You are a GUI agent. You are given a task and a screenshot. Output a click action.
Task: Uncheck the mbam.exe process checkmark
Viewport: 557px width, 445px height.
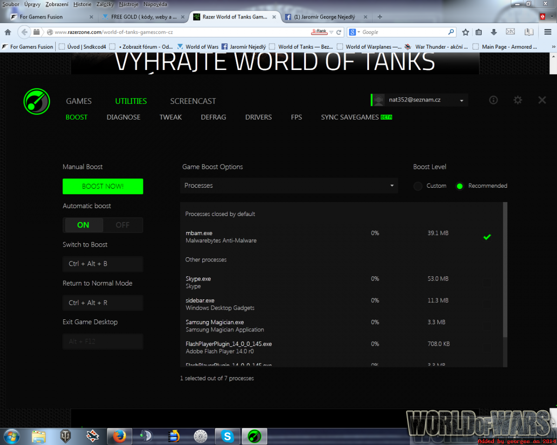487,237
